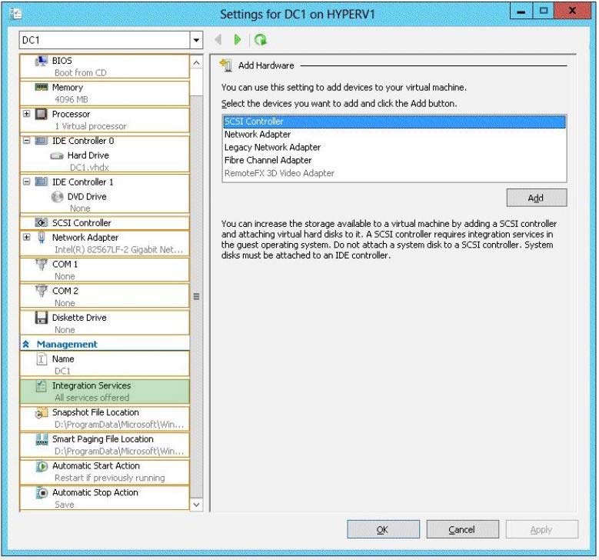Click the Cancel button

coord(462,529)
